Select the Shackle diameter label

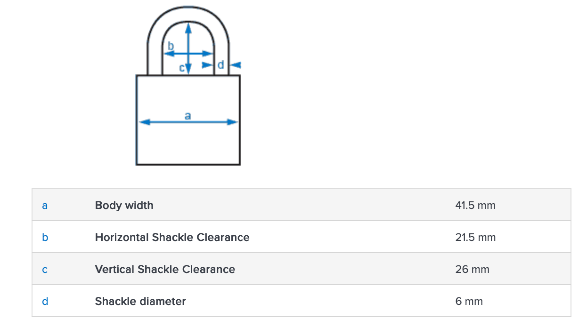pyautogui.click(x=140, y=301)
